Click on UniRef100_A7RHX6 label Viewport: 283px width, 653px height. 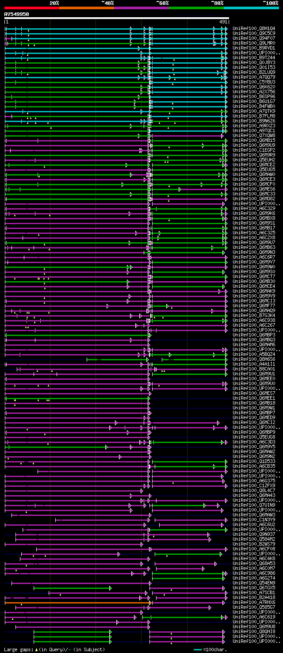(x=254, y=602)
